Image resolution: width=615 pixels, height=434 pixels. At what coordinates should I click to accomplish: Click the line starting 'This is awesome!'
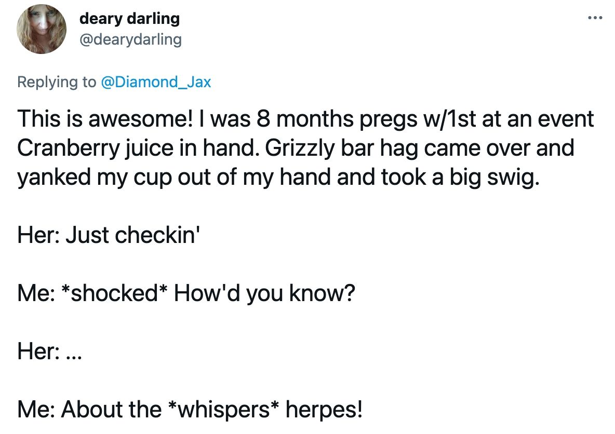[305, 119]
